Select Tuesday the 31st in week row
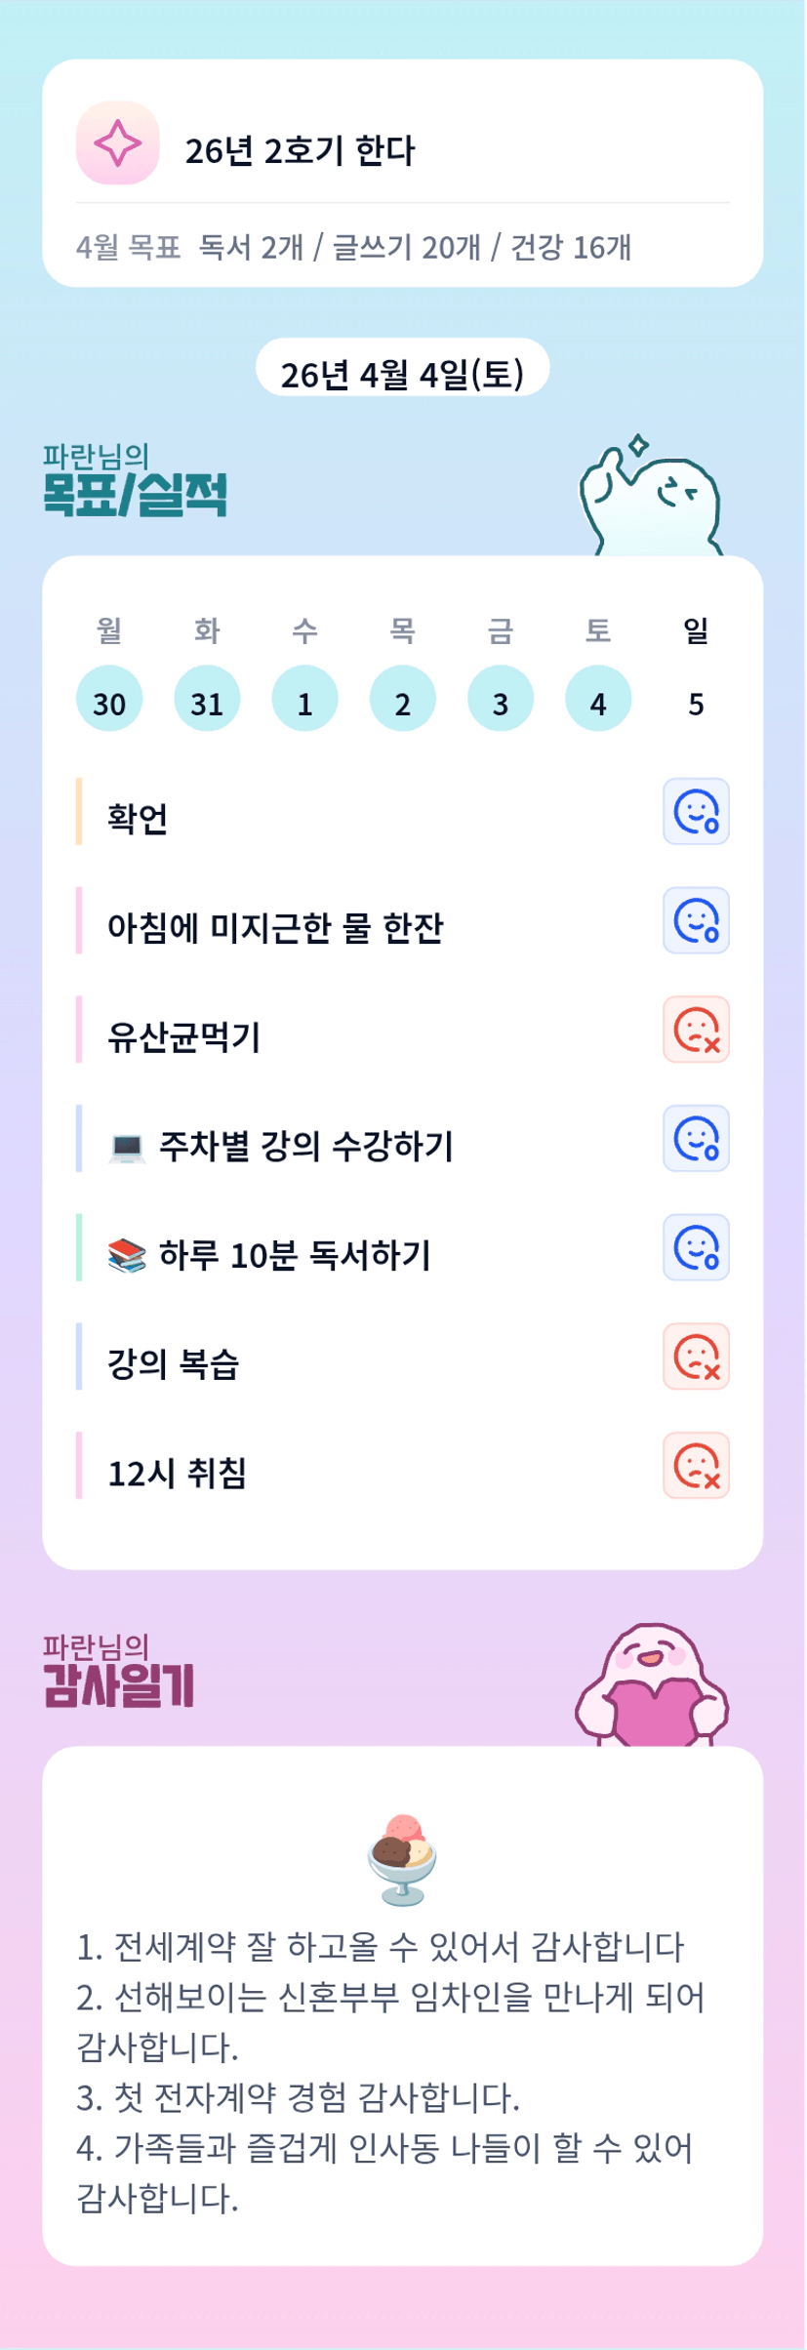807x2350 pixels. click(x=207, y=699)
